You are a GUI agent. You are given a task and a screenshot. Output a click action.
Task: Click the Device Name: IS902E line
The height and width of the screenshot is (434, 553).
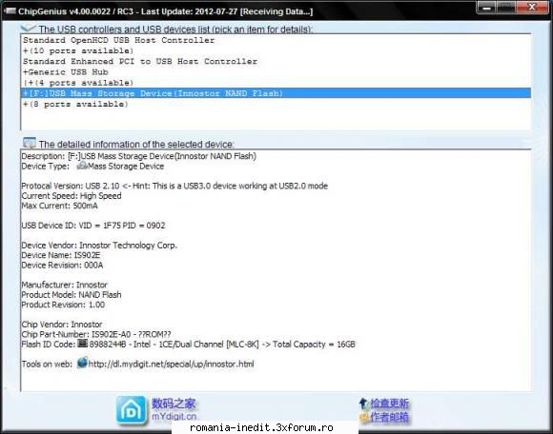coord(61,255)
